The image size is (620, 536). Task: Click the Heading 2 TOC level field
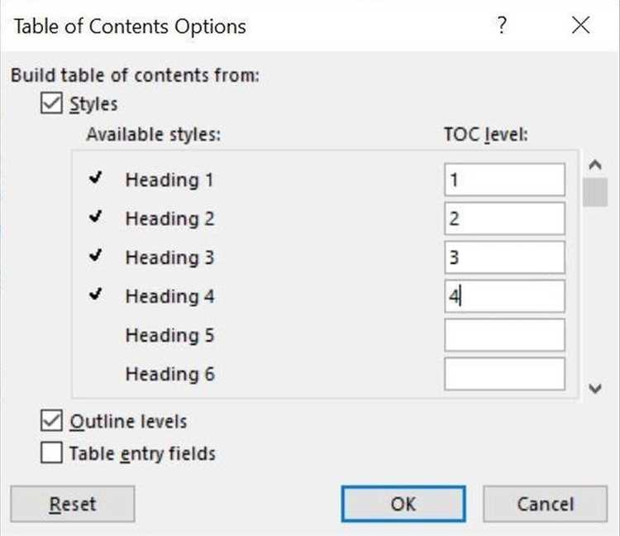(x=504, y=218)
